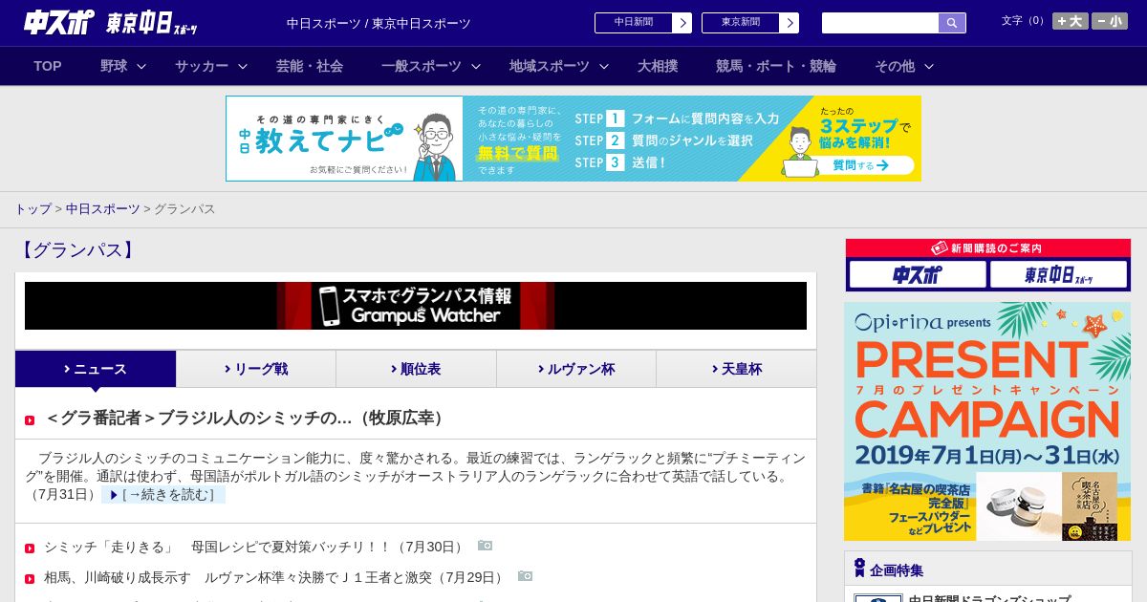Click the search magnifier button

point(952,23)
